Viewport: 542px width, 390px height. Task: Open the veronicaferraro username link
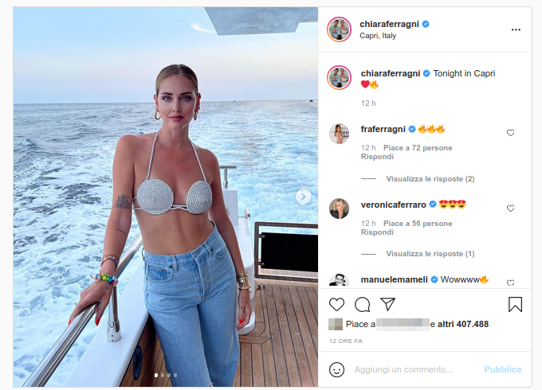coord(394,205)
